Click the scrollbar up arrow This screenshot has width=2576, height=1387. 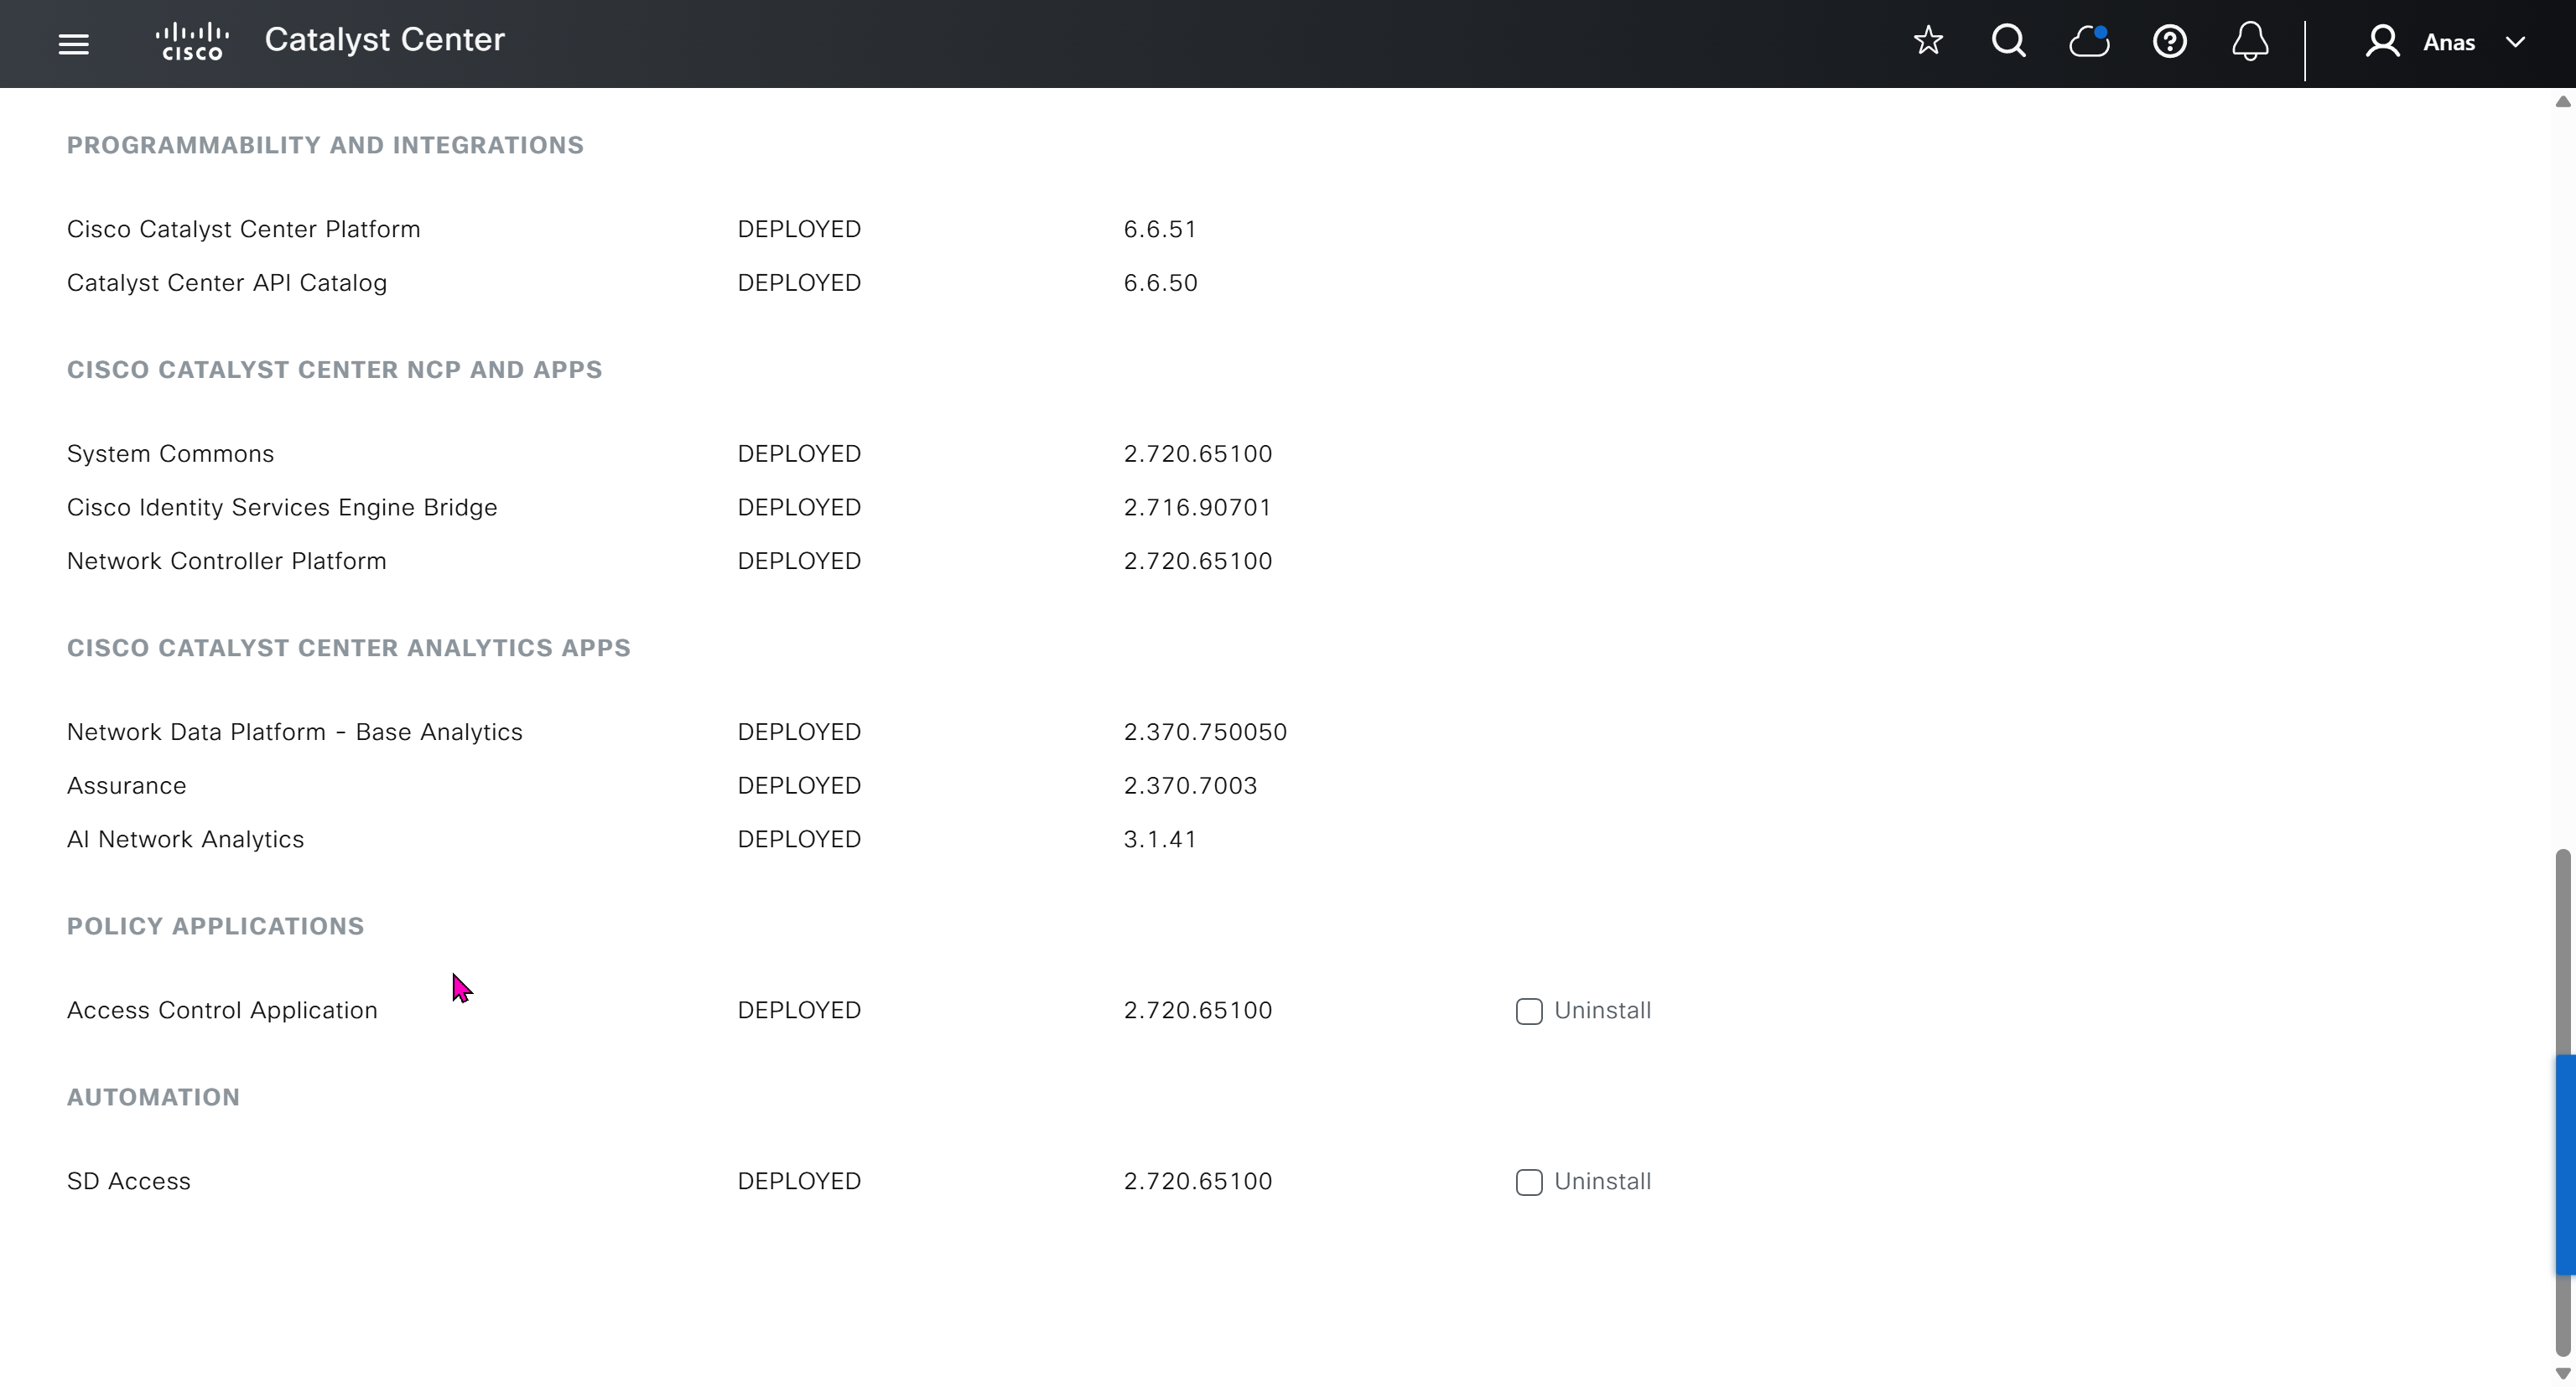coord(2562,102)
